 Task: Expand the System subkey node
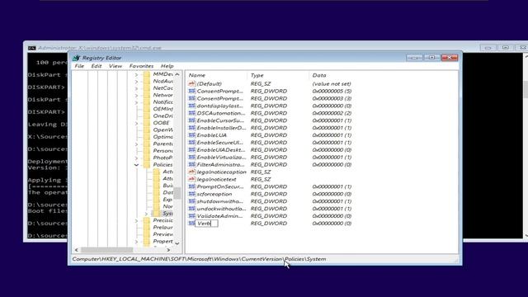tap(147, 214)
